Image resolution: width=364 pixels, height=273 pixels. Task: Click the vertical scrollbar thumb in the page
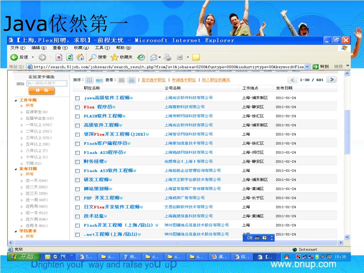point(347,132)
